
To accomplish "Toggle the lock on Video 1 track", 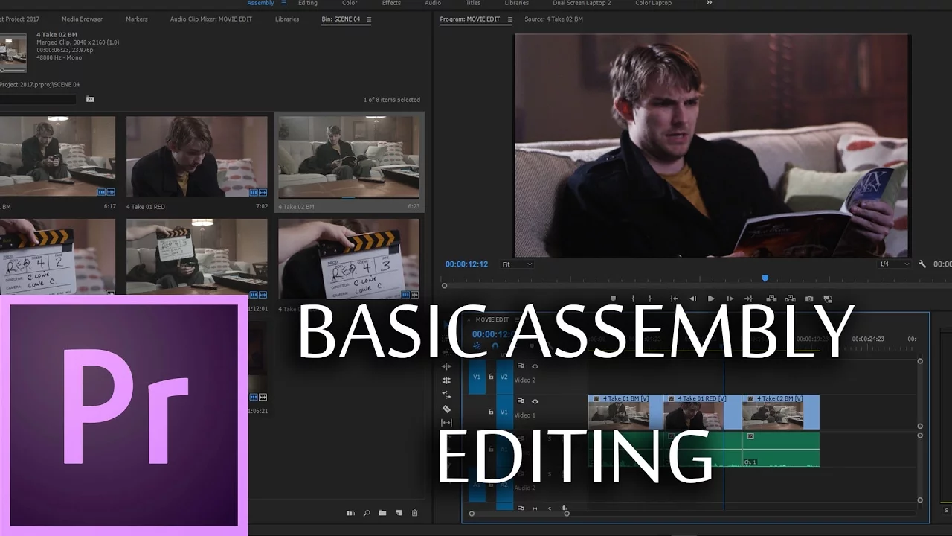I will (491, 412).
